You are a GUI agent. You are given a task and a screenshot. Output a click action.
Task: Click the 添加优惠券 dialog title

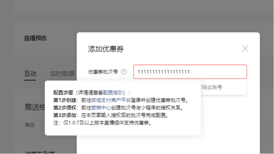click(106, 49)
